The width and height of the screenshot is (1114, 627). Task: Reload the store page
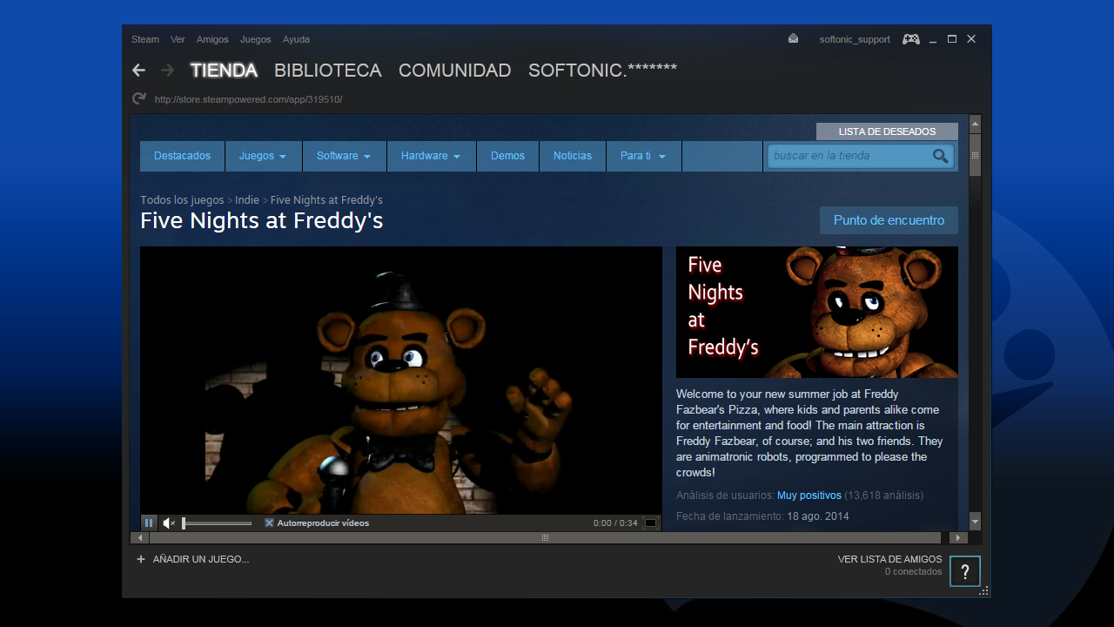coord(139,99)
